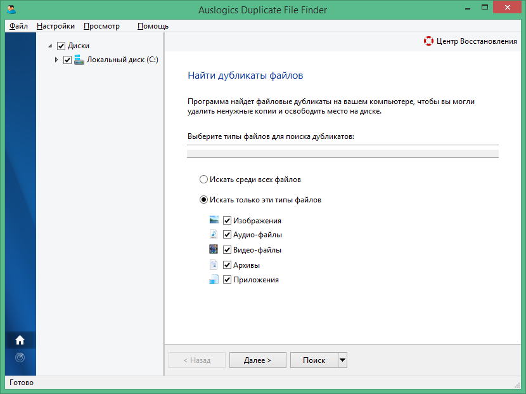This screenshot has height=394, width=526.
Task: Click the Видео-файлы film strip icon
Action: pos(214,249)
